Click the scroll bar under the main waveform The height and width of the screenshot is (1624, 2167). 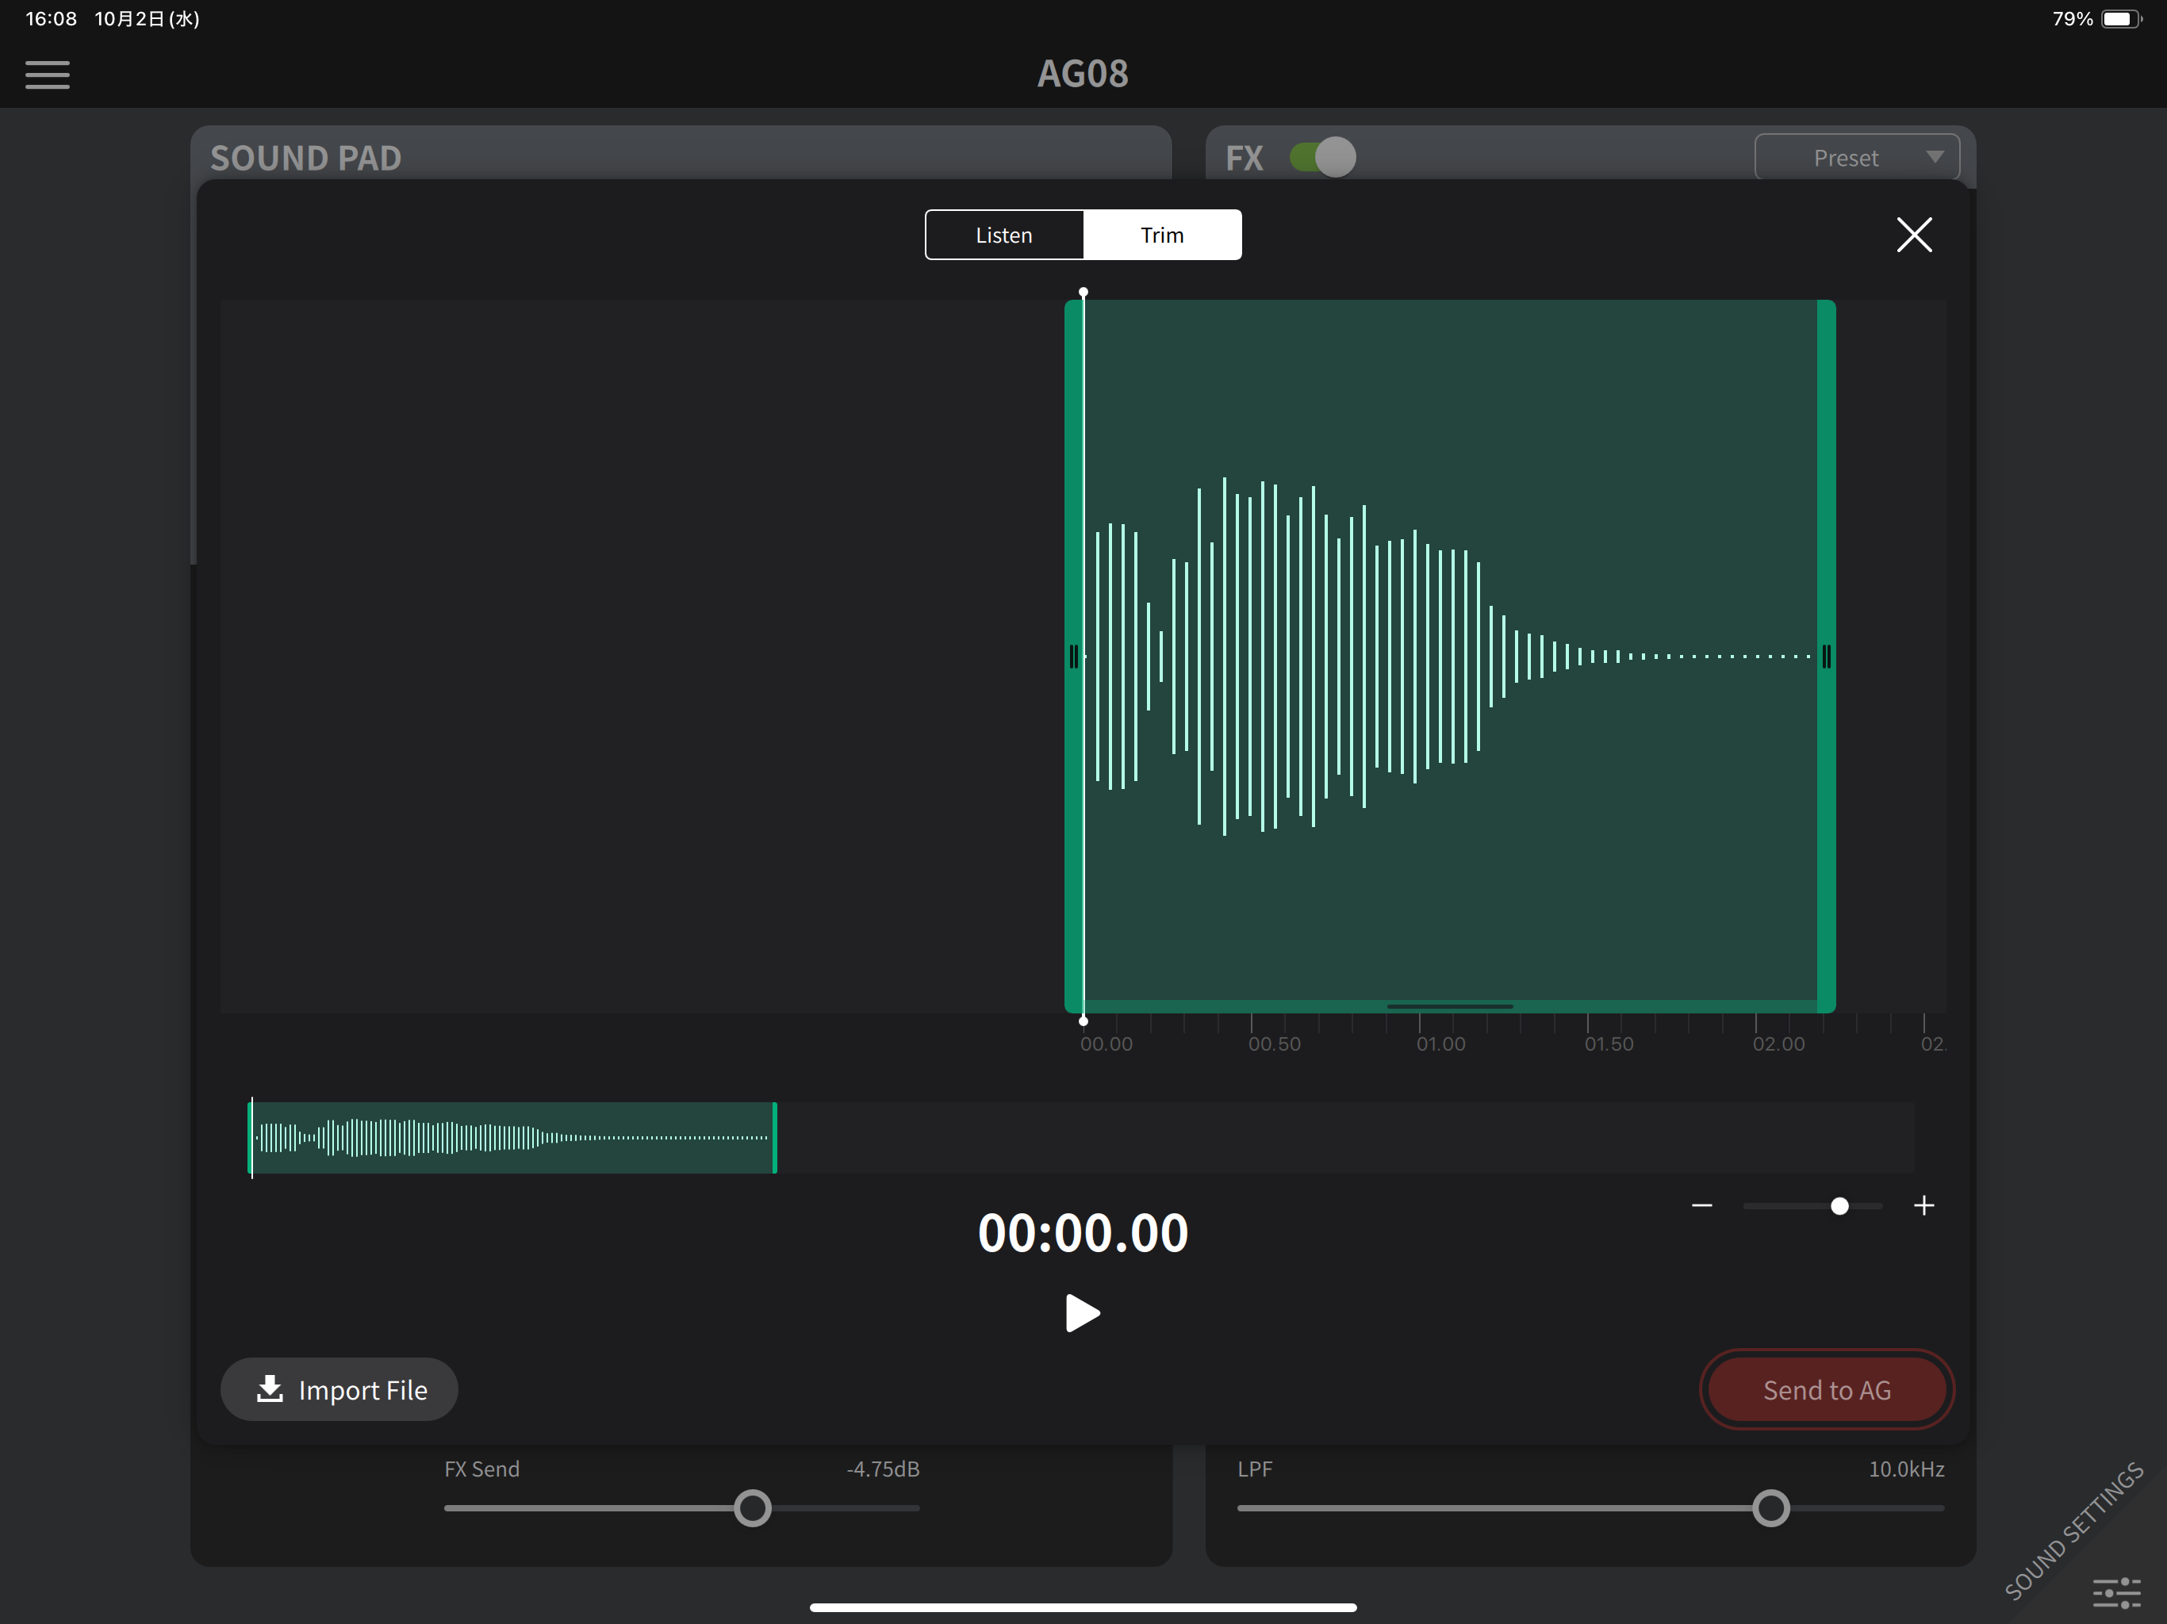[x=1450, y=1007]
